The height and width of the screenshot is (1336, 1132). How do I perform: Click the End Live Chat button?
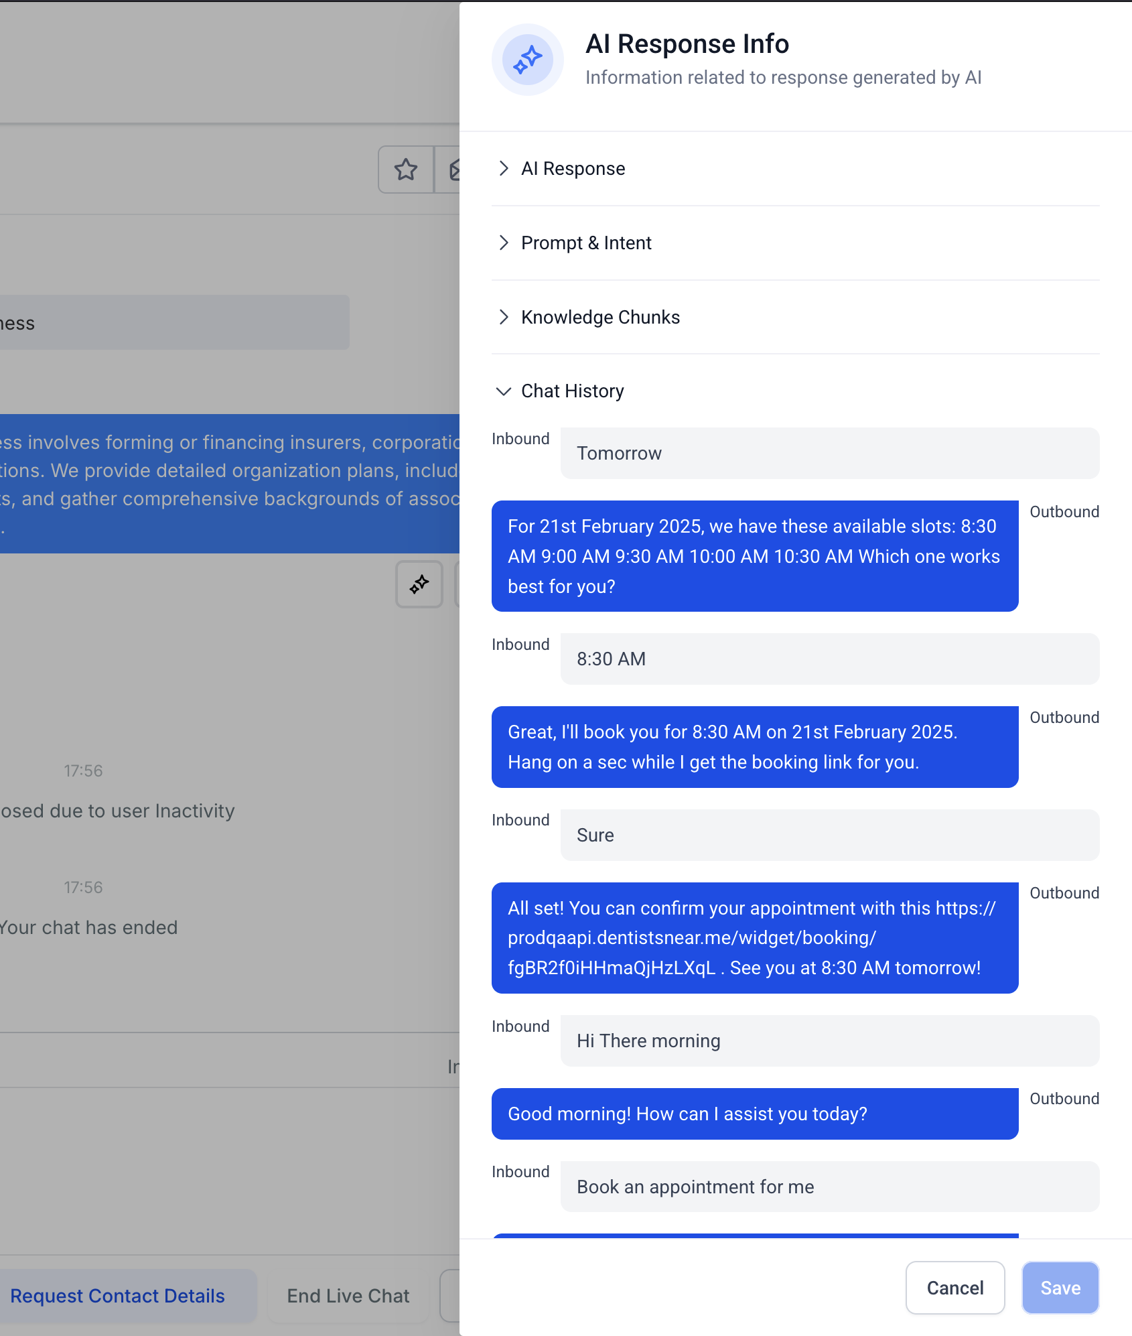[x=348, y=1296]
